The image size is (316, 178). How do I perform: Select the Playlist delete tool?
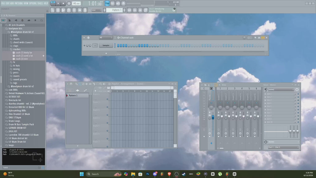[83, 84]
